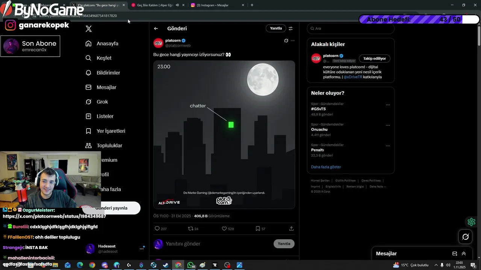The height and width of the screenshot is (270, 481).
Task: Open more options on platcorn's post
Action: [293, 40]
